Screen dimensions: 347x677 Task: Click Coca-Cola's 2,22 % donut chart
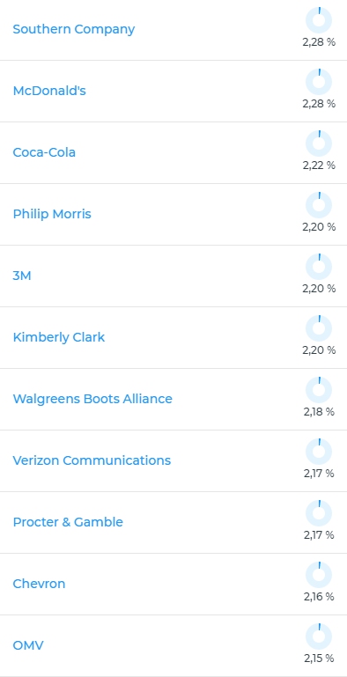[319, 143]
